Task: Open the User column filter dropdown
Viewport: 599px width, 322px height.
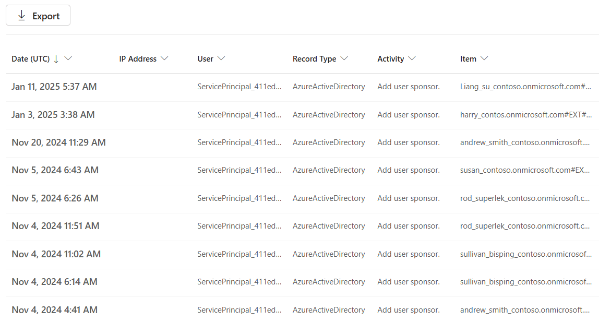Action: point(221,58)
